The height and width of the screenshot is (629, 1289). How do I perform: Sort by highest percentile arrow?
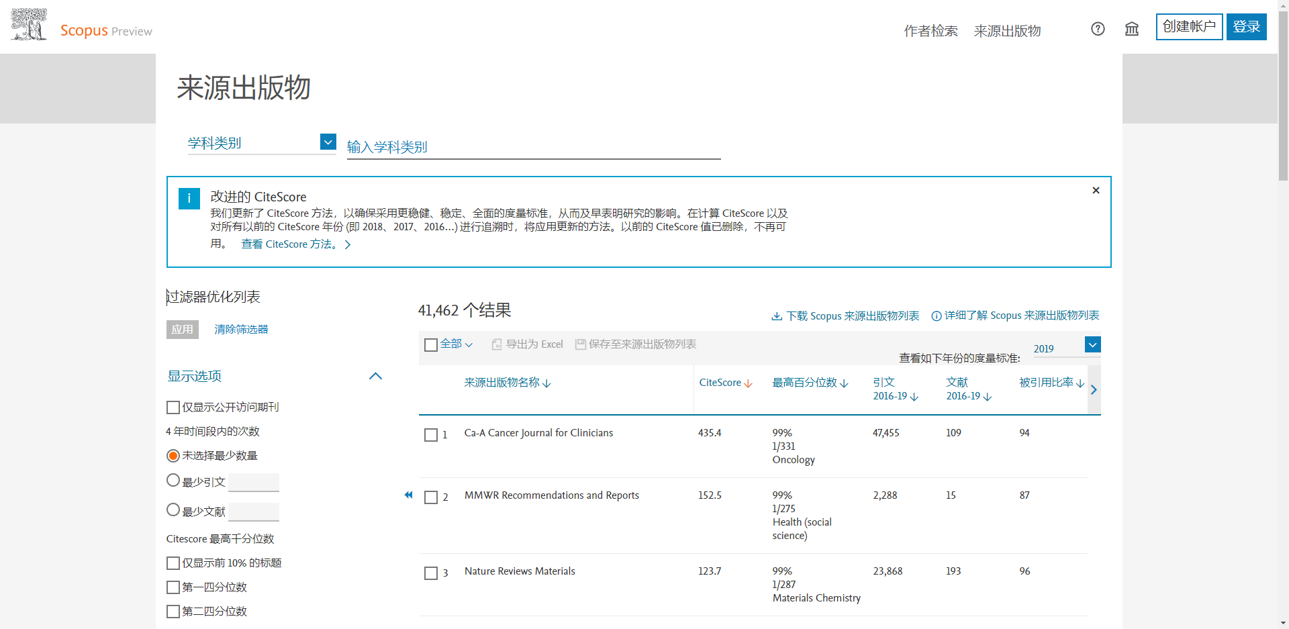coord(845,383)
